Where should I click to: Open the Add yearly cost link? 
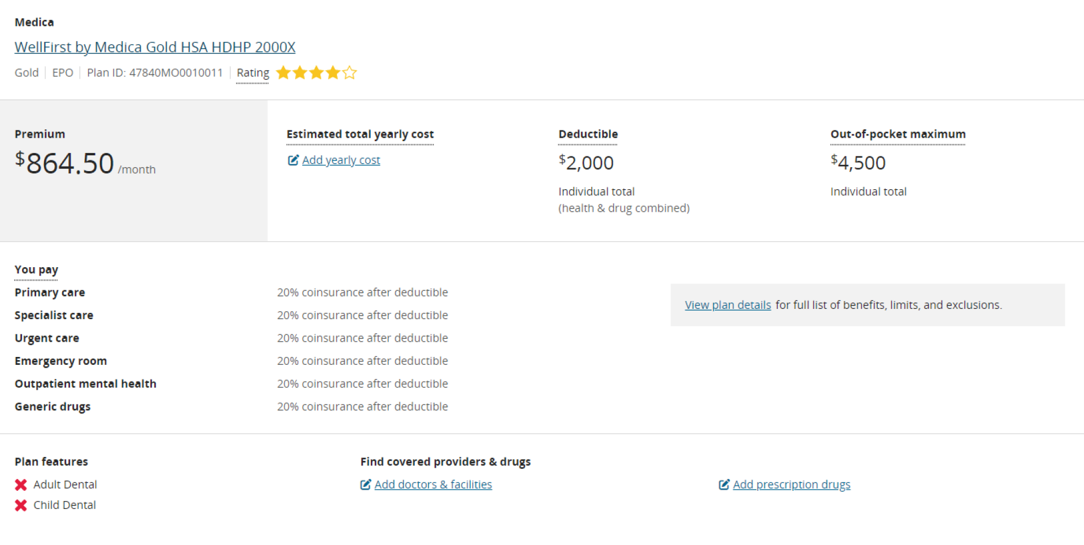click(341, 160)
